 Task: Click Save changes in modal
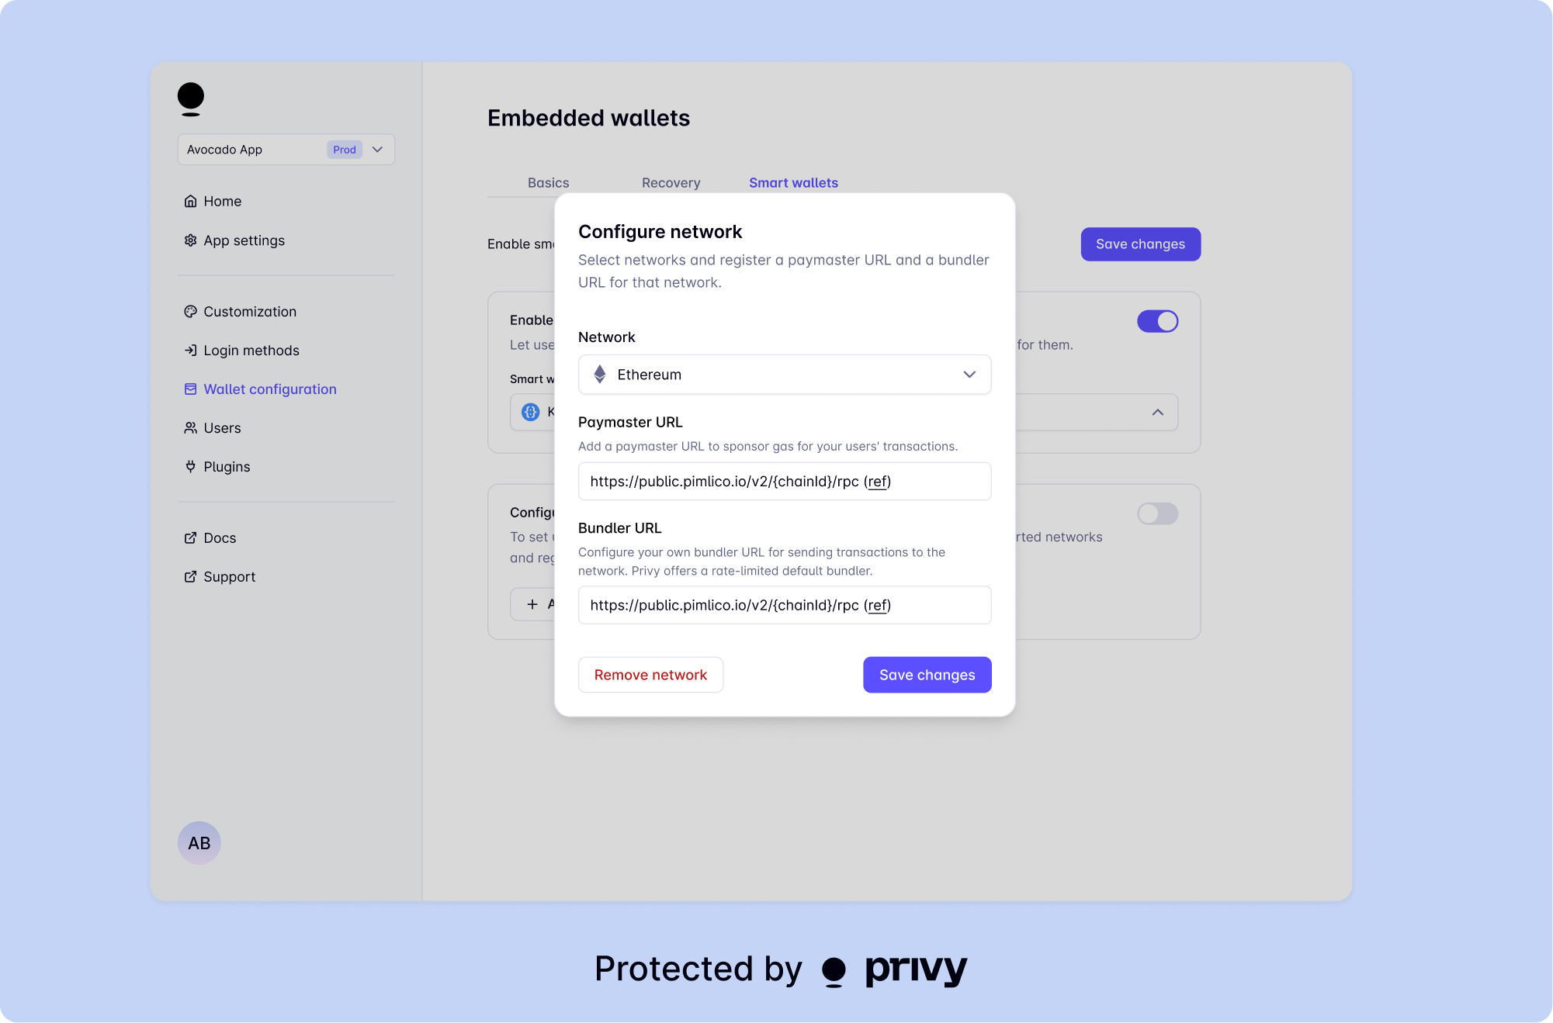pos(926,674)
